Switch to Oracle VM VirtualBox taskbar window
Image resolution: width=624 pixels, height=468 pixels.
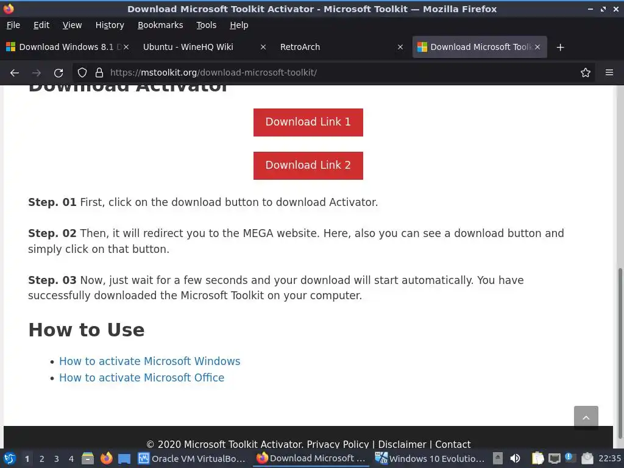click(x=192, y=458)
